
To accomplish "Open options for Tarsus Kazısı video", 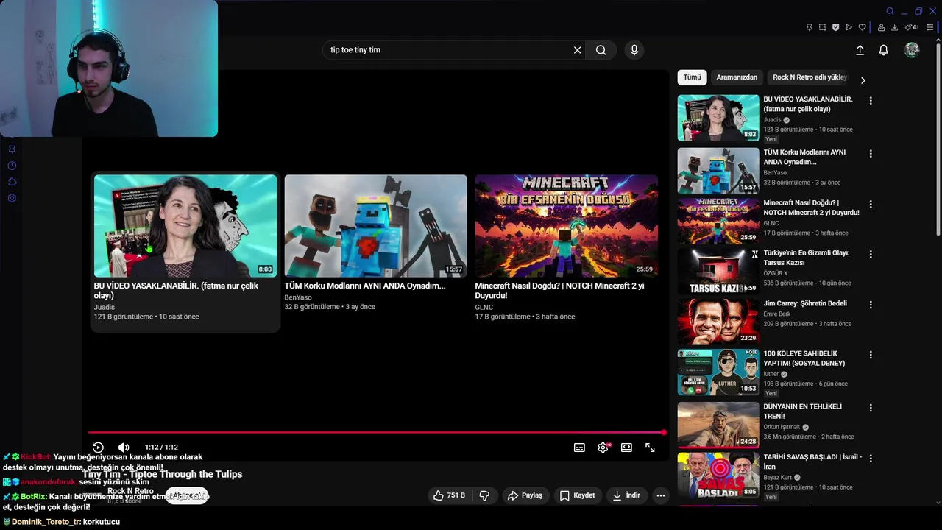I will coord(871,254).
